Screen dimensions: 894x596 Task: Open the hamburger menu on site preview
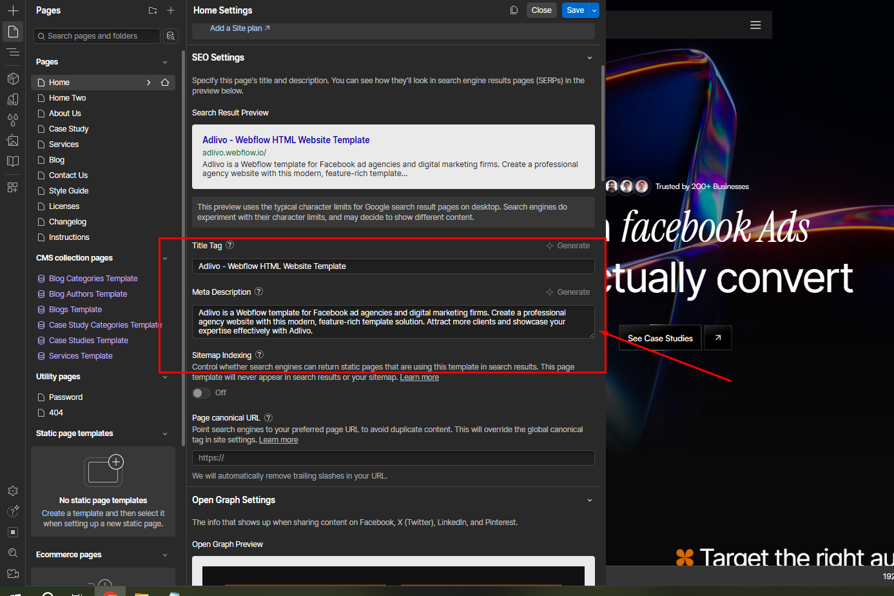click(x=756, y=25)
